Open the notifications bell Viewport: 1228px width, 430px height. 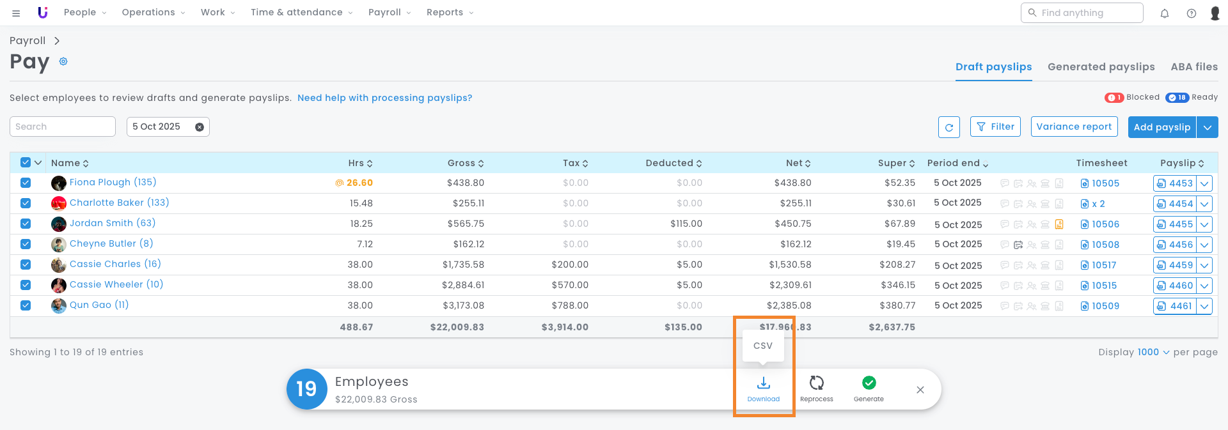point(1165,13)
